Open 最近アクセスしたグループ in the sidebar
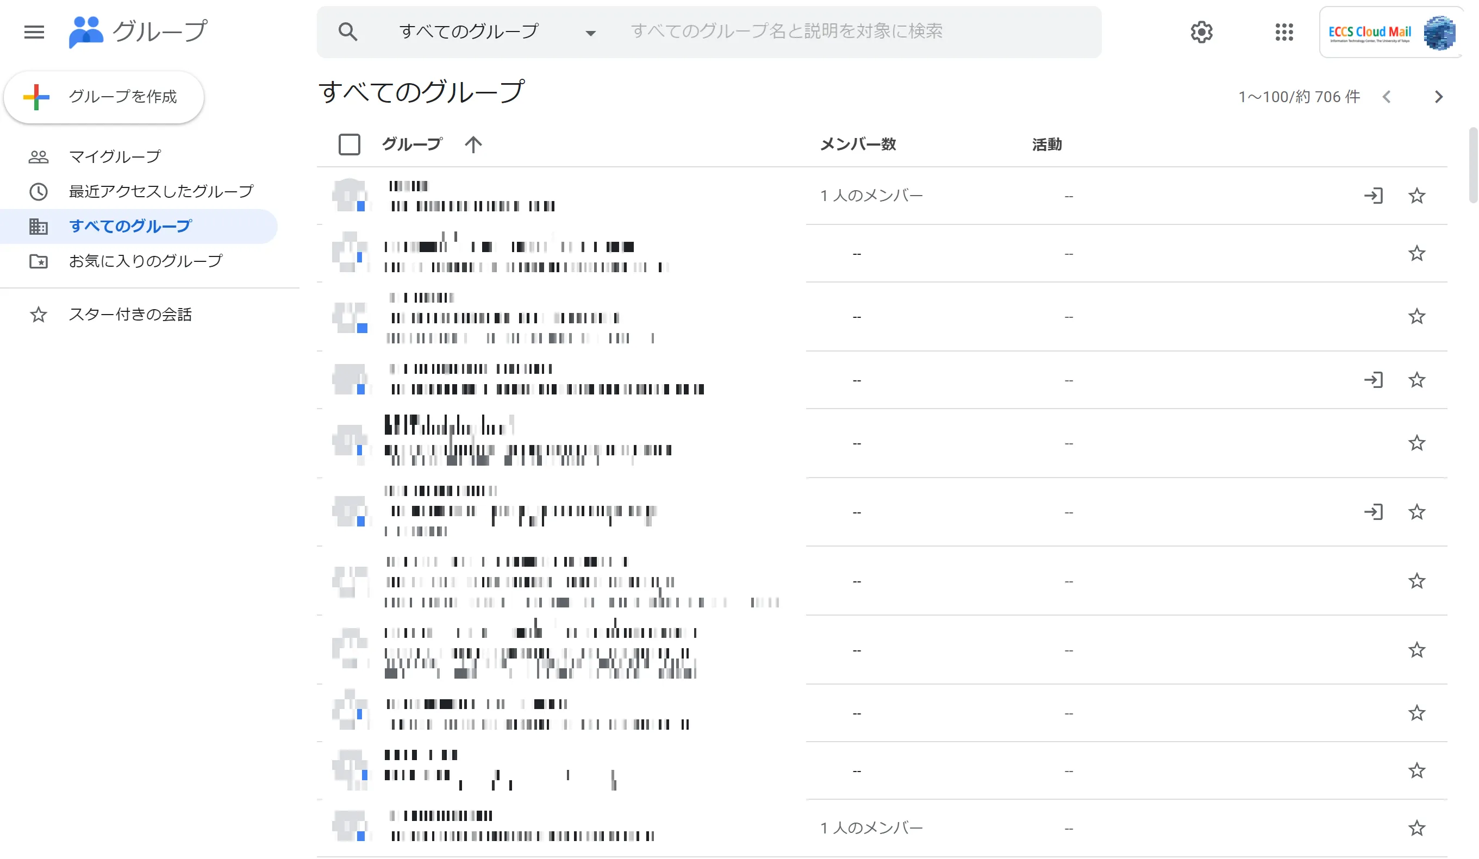 pos(139,191)
